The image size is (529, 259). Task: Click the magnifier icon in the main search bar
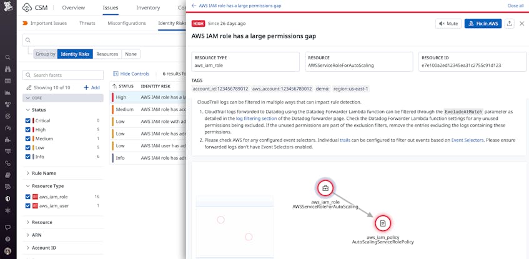[x=28, y=40]
